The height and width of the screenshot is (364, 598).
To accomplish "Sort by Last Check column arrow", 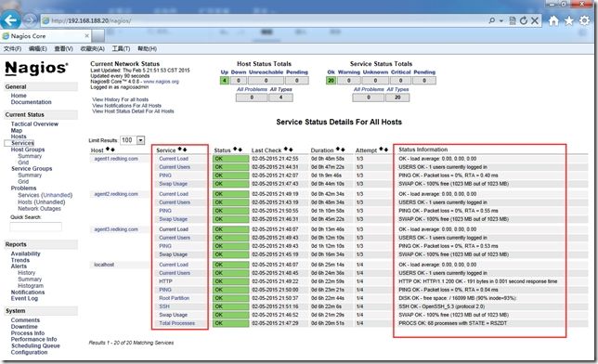I will coord(286,149).
